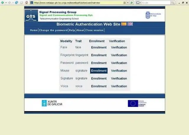Open the Help menu item

(x=72, y=30)
